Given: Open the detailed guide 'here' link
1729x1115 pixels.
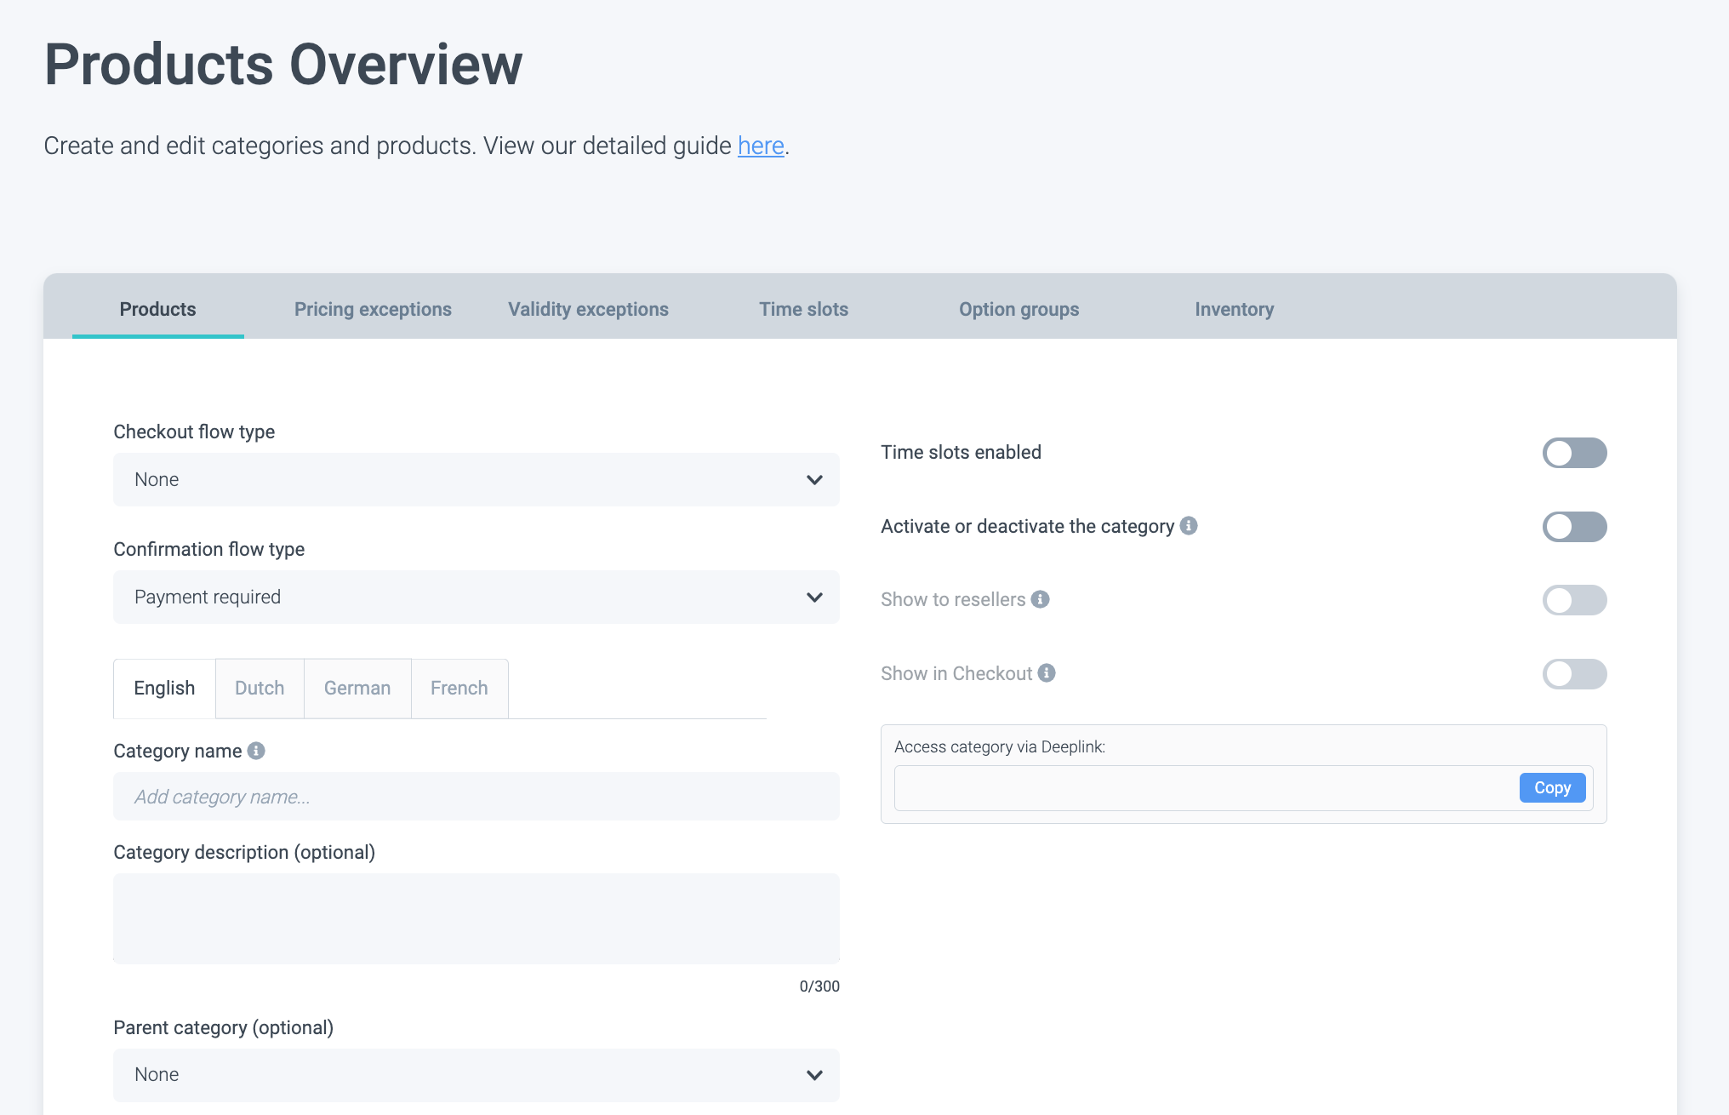Looking at the screenshot, I should (760, 146).
